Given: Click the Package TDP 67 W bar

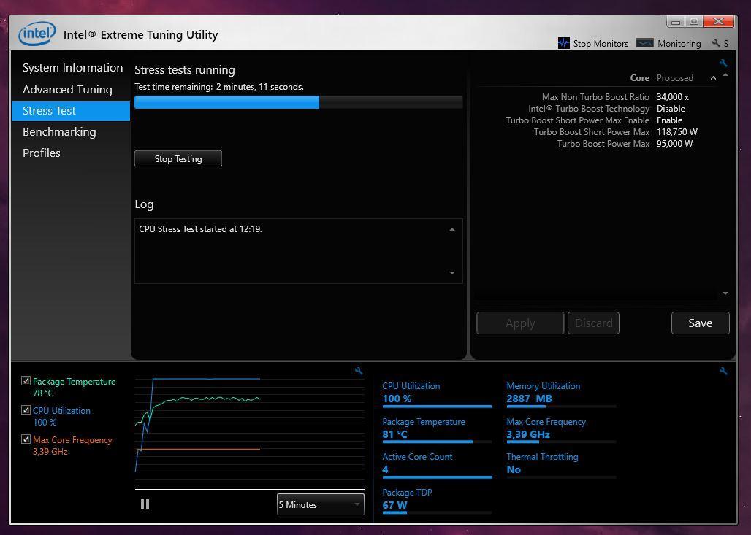Looking at the screenshot, I should coord(437,512).
